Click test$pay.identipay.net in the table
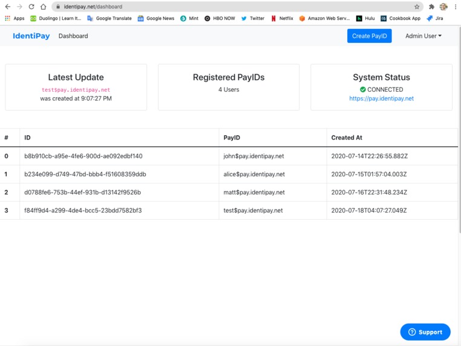 pyautogui.click(x=253, y=210)
